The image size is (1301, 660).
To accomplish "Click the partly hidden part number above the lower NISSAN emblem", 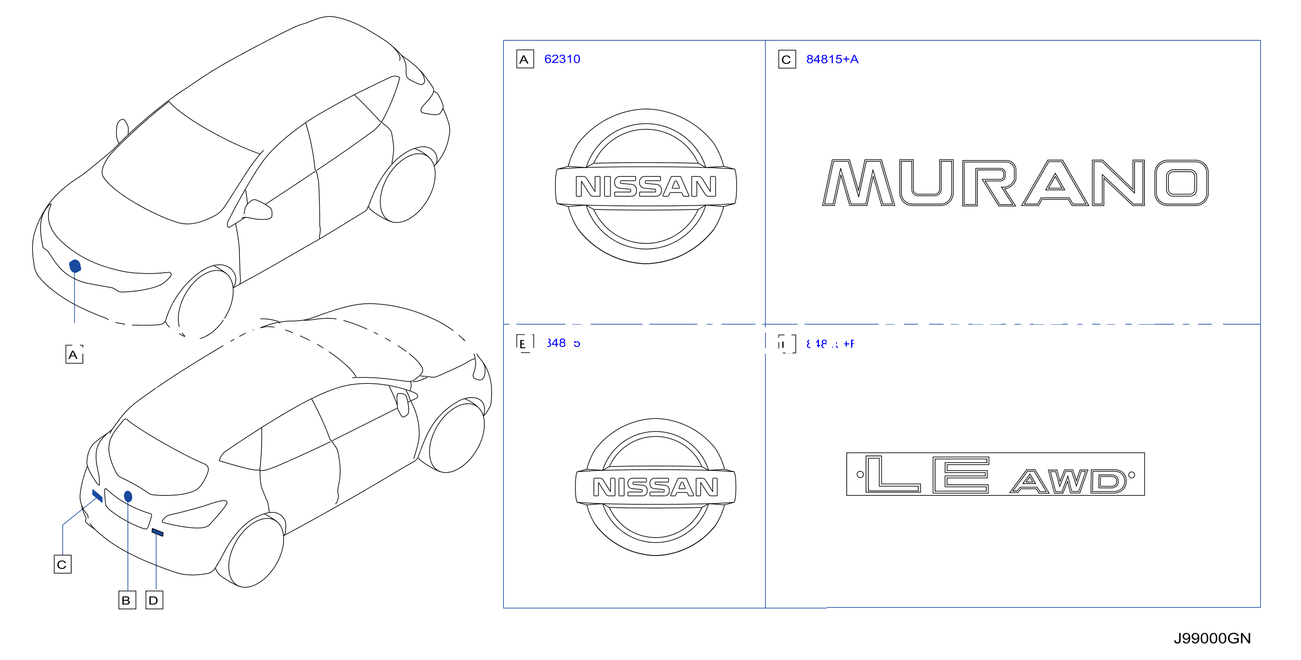I will click(563, 343).
